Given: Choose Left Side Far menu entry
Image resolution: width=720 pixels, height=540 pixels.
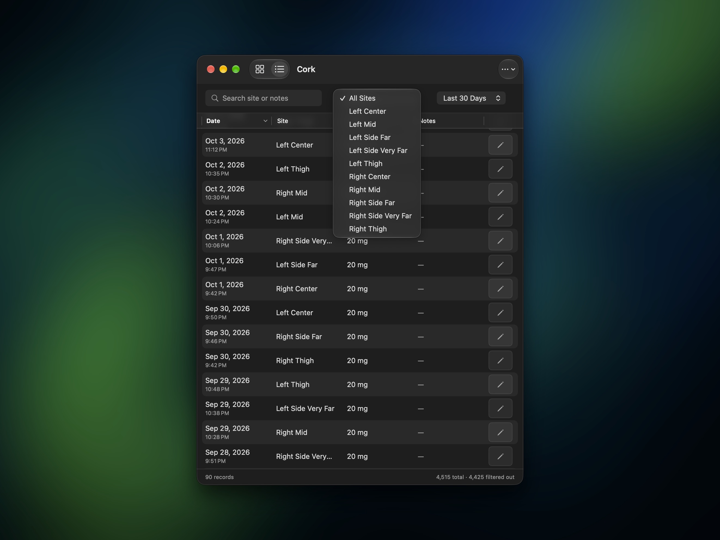Looking at the screenshot, I should 377,137.
